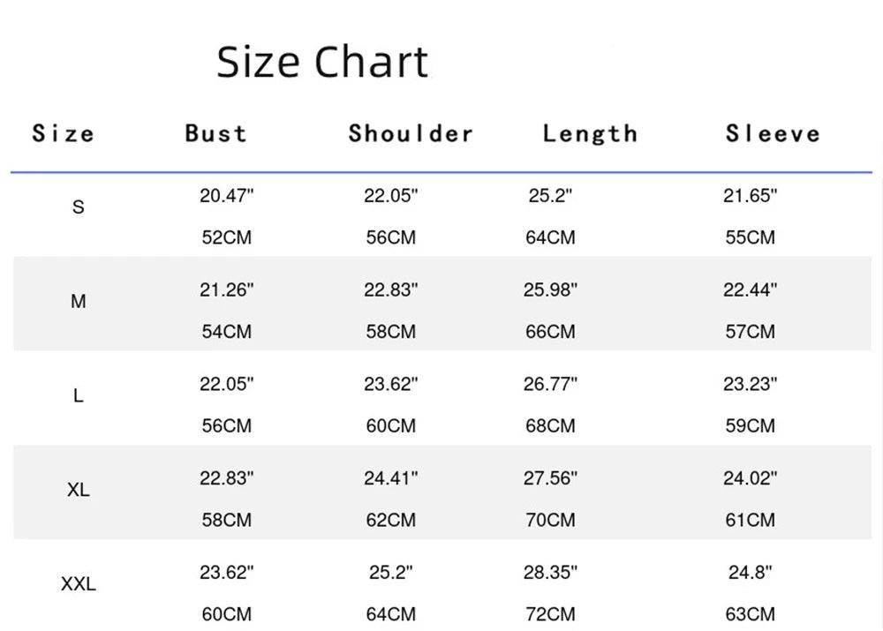883x631 pixels.
Task: Click the 28.35" length value for XXL
Action: point(550,572)
